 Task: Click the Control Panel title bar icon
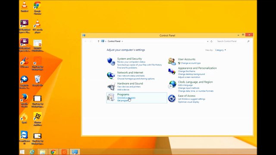point(84,35)
